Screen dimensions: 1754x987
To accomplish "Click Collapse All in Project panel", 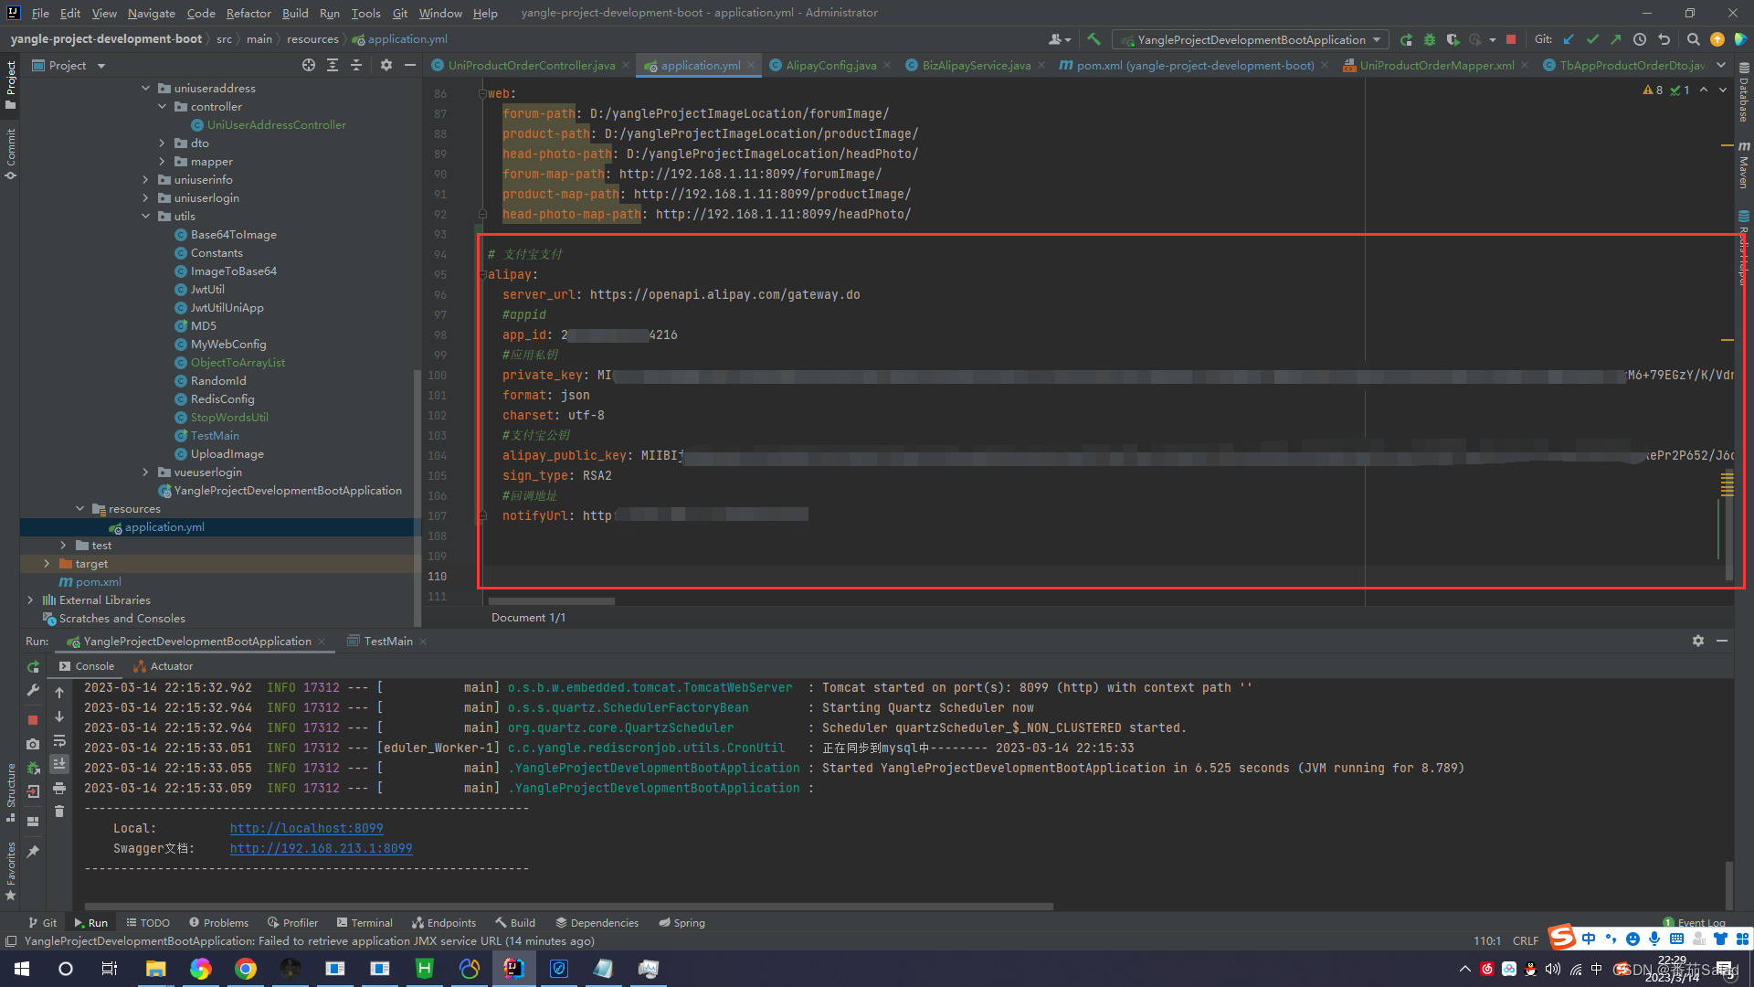I will (x=356, y=65).
